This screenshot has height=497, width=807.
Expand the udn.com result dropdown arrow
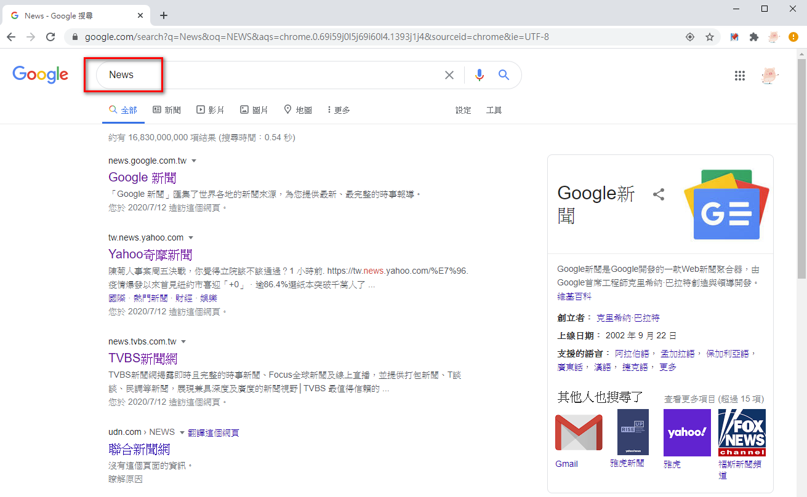[x=182, y=433]
